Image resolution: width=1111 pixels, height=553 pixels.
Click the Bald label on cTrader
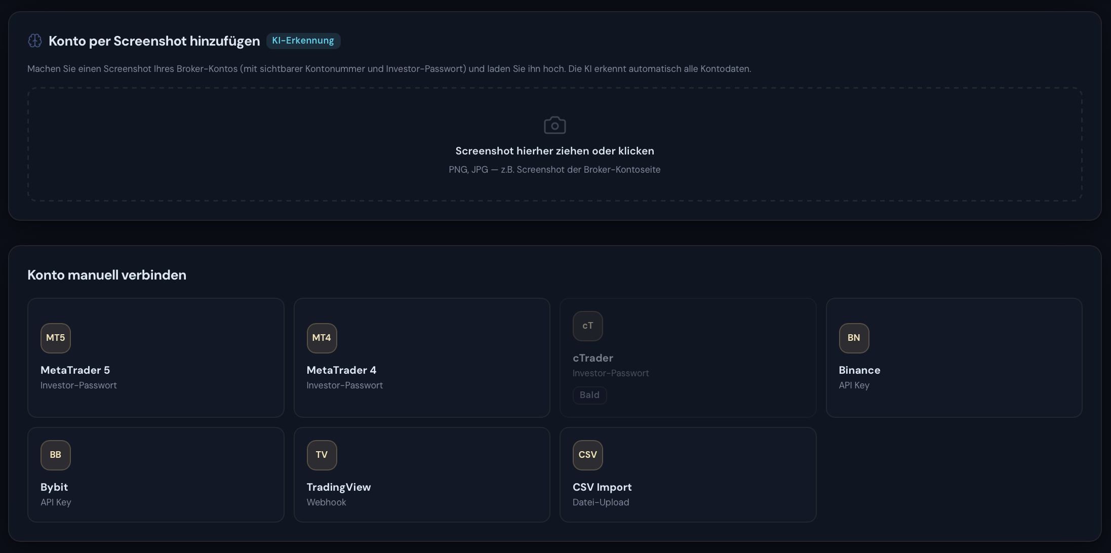(x=589, y=395)
